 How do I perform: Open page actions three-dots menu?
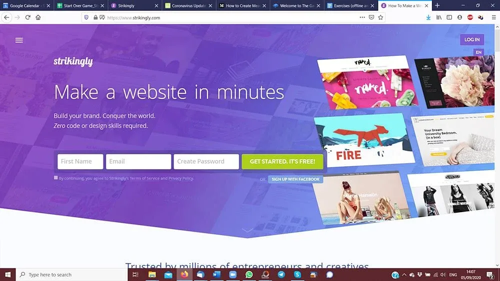[362, 17]
